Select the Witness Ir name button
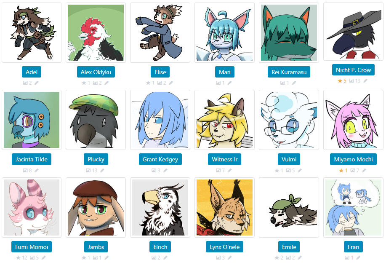 224,159
